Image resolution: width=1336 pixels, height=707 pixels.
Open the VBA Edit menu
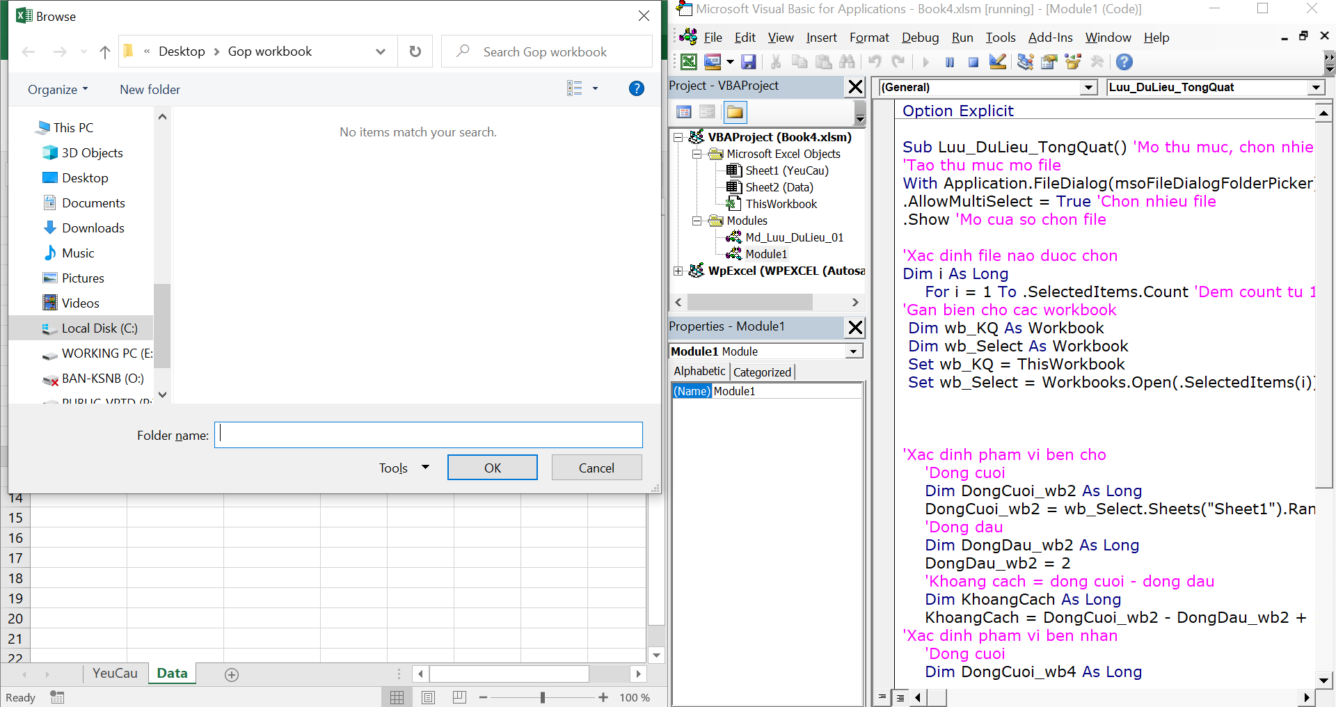coord(745,38)
